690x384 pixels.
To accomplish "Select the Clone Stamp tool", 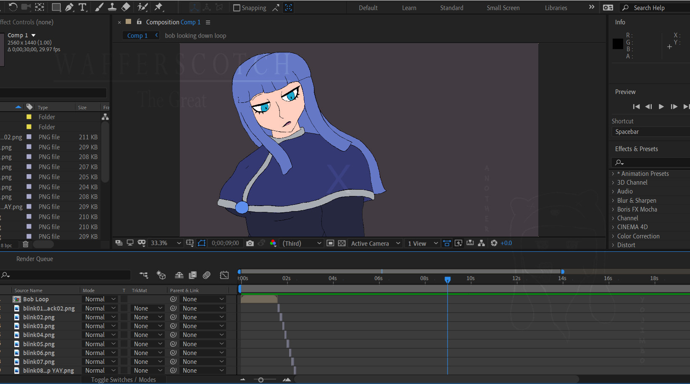I will click(x=112, y=7).
